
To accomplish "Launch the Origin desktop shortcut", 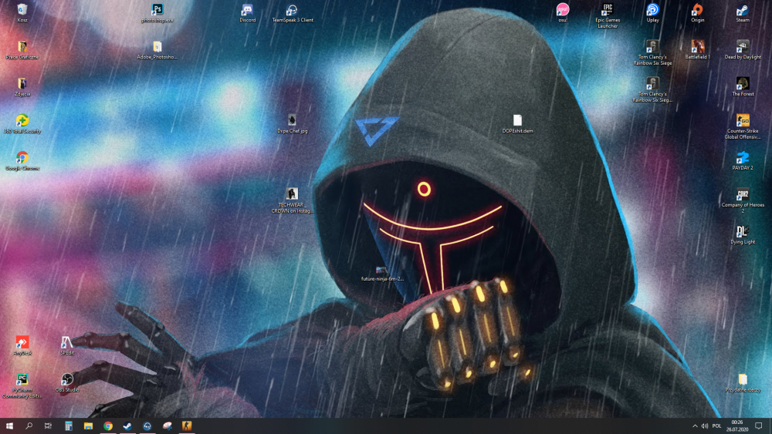I will 697,13.
